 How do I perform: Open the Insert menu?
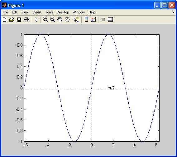(x=37, y=12)
